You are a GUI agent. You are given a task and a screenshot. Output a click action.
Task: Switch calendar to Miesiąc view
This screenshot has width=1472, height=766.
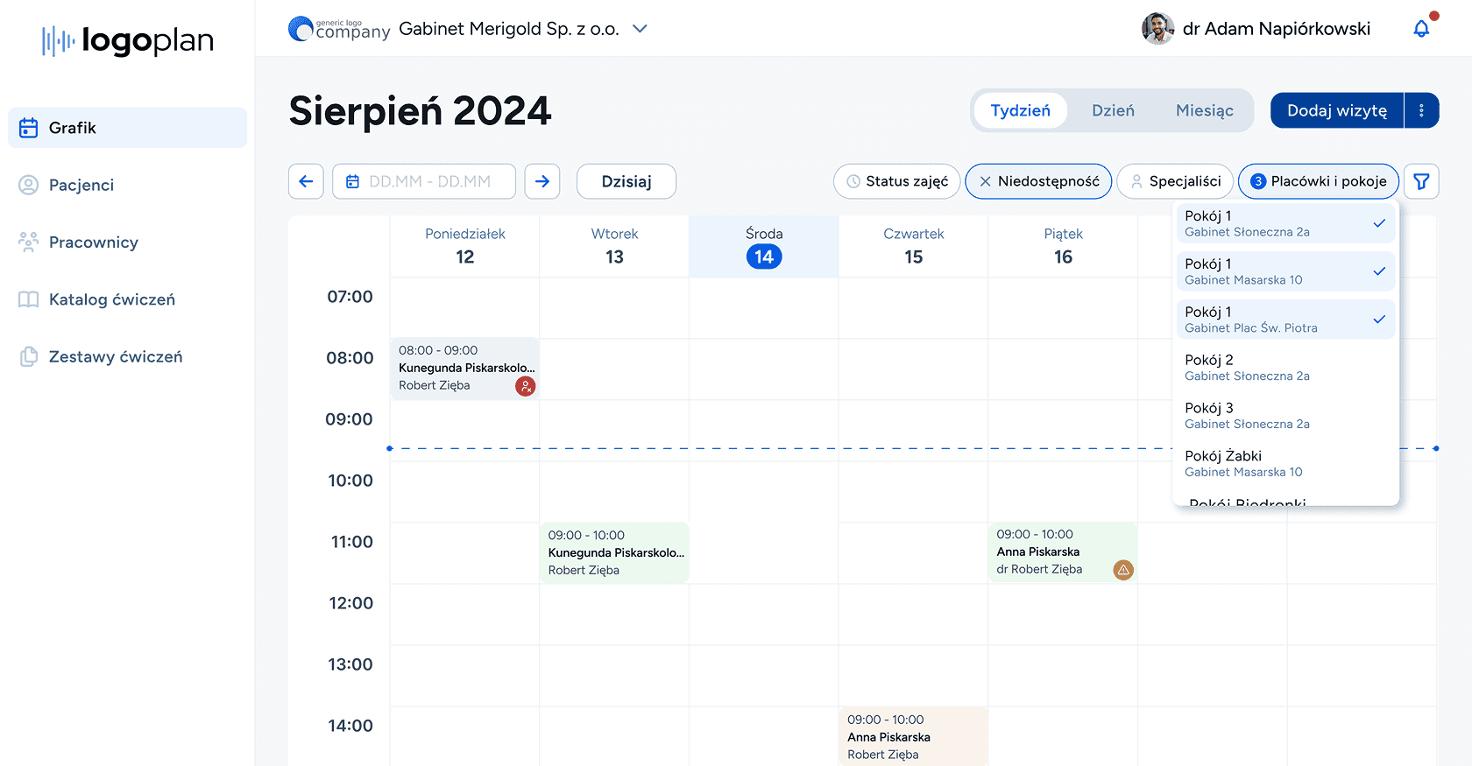coord(1204,110)
